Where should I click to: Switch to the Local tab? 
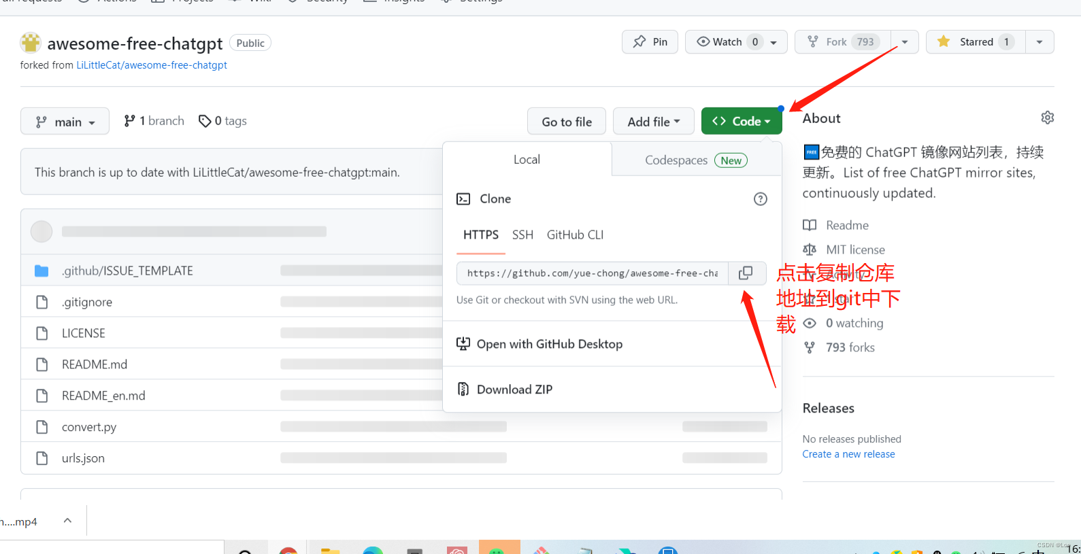coord(527,160)
